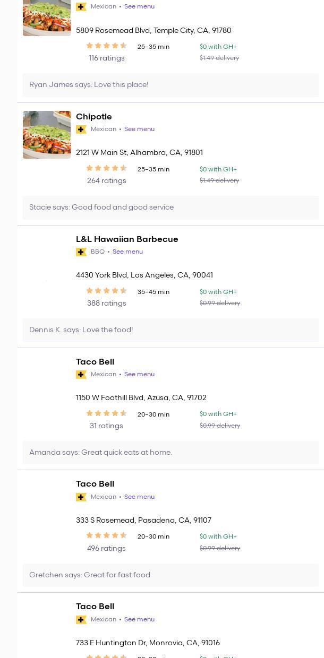Click star rating above 31 ratings
324x658 pixels.
pyautogui.click(x=106, y=413)
